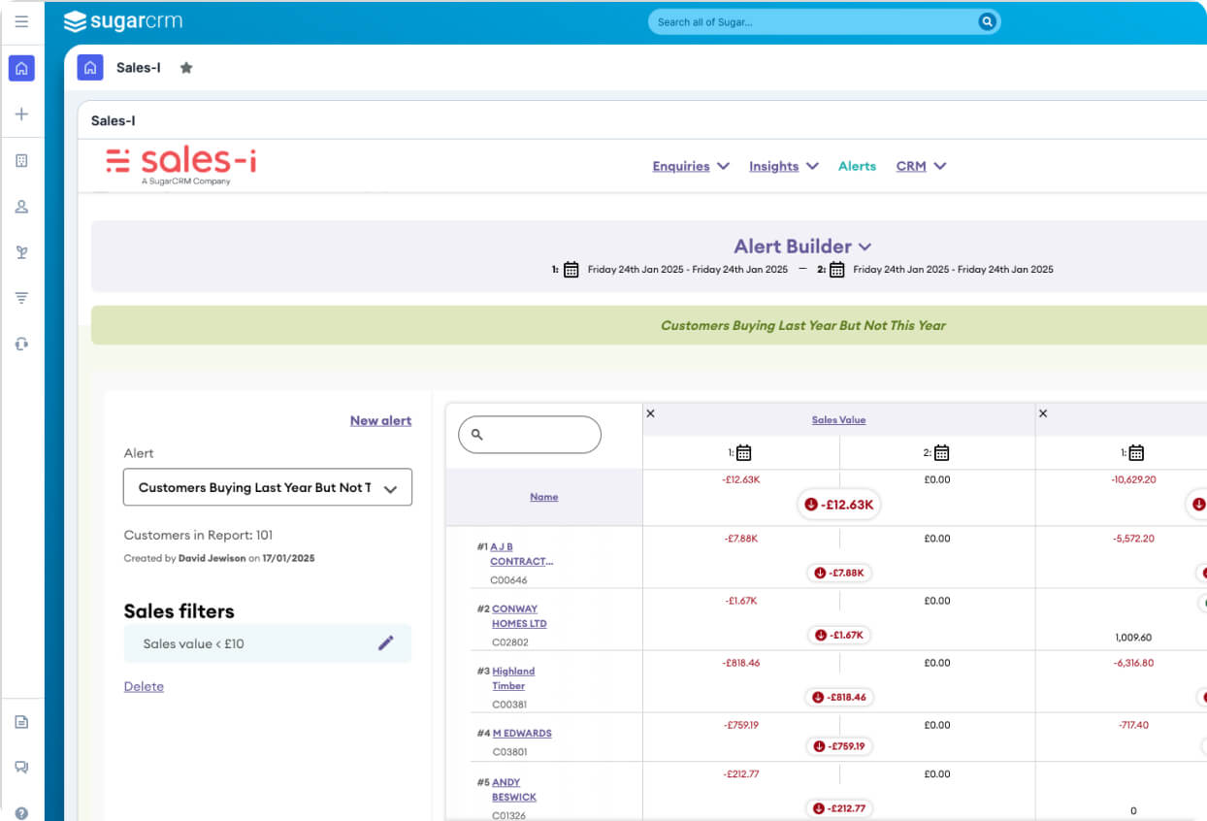Open the Contacts person icon in sidebar
Screen dimensions: 1207x821
[21, 207]
